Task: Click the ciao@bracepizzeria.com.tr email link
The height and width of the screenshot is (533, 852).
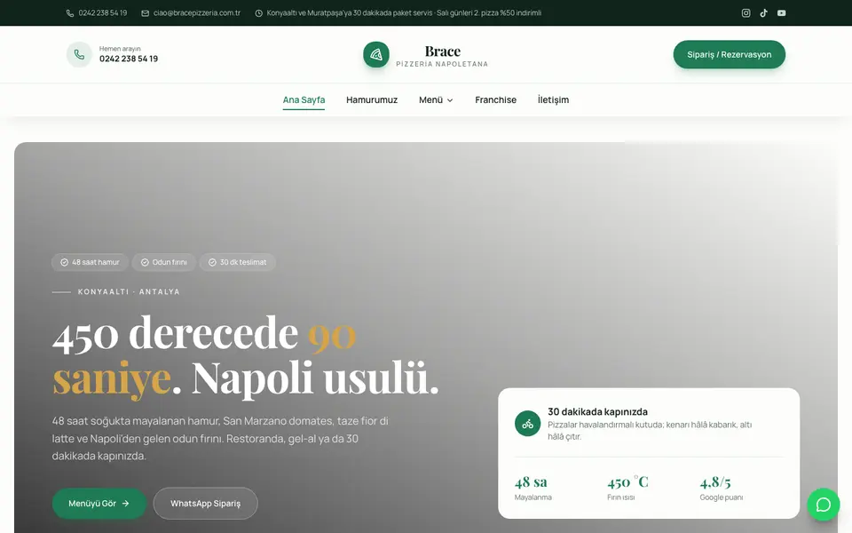Action: click(197, 13)
